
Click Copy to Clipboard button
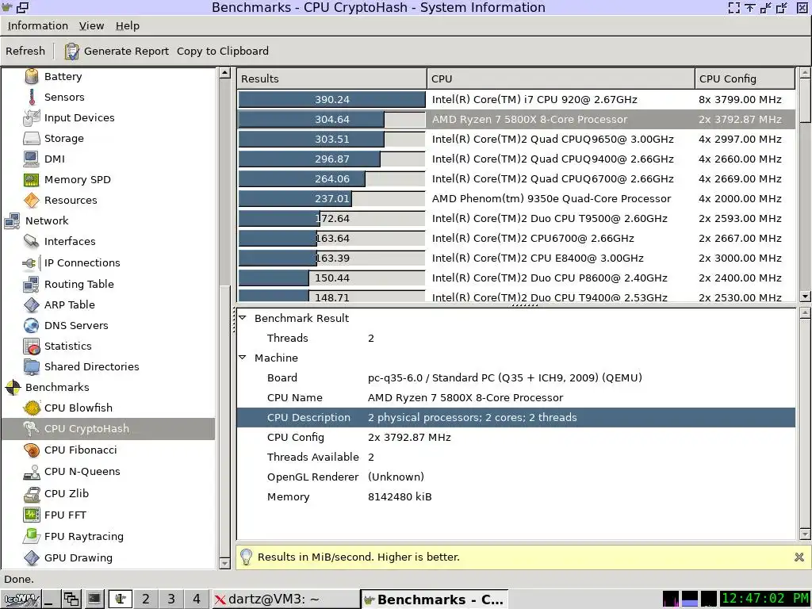[223, 52]
